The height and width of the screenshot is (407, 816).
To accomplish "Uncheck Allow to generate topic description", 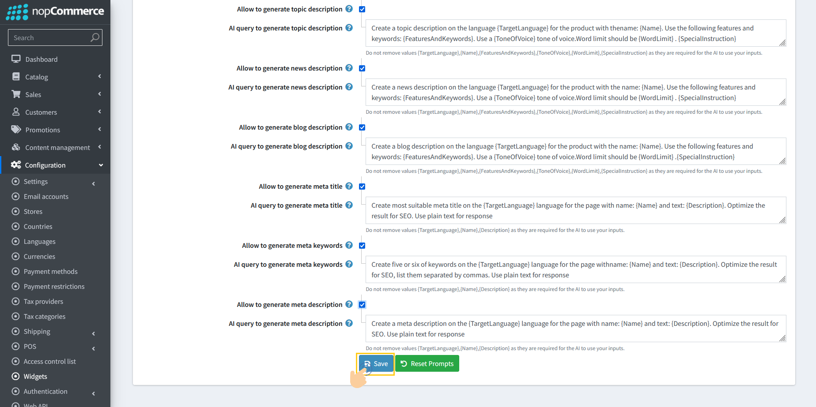I will [x=362, y=9].
